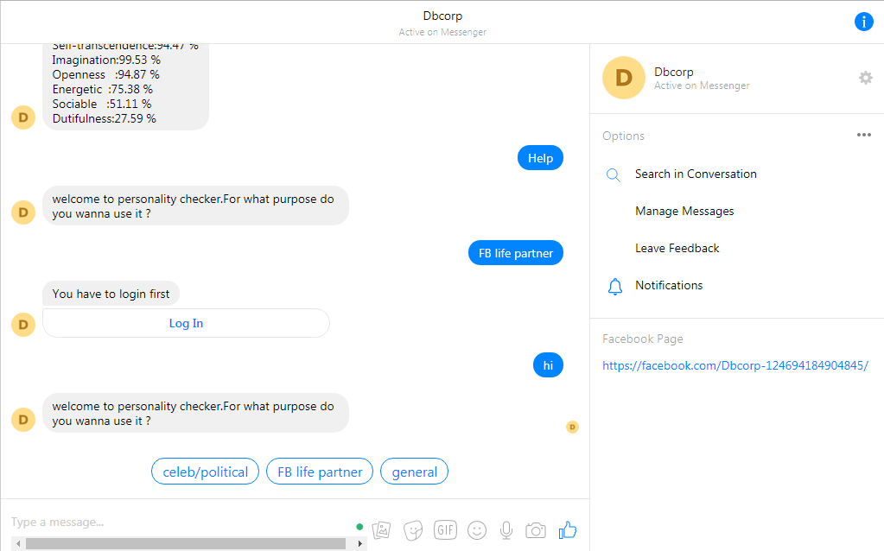
Task: Open Dbcorp settings gear
Action: [x=865, y=78]
